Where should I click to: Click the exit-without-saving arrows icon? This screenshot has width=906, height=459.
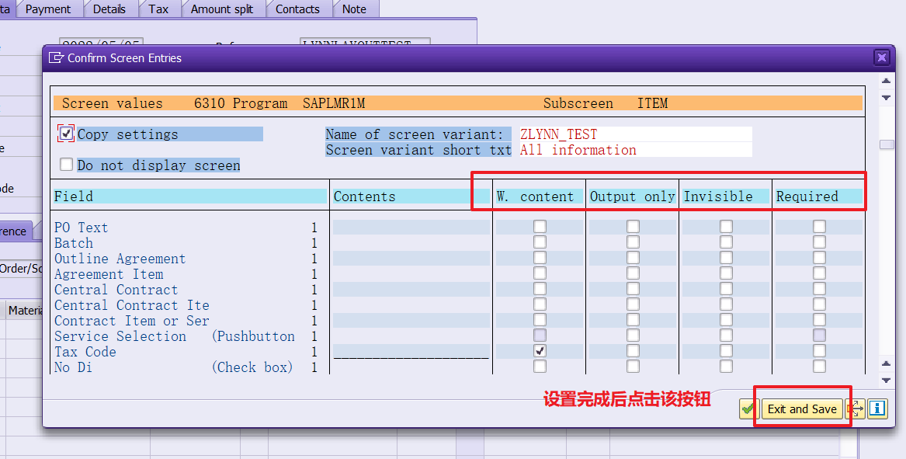[856, 409]
